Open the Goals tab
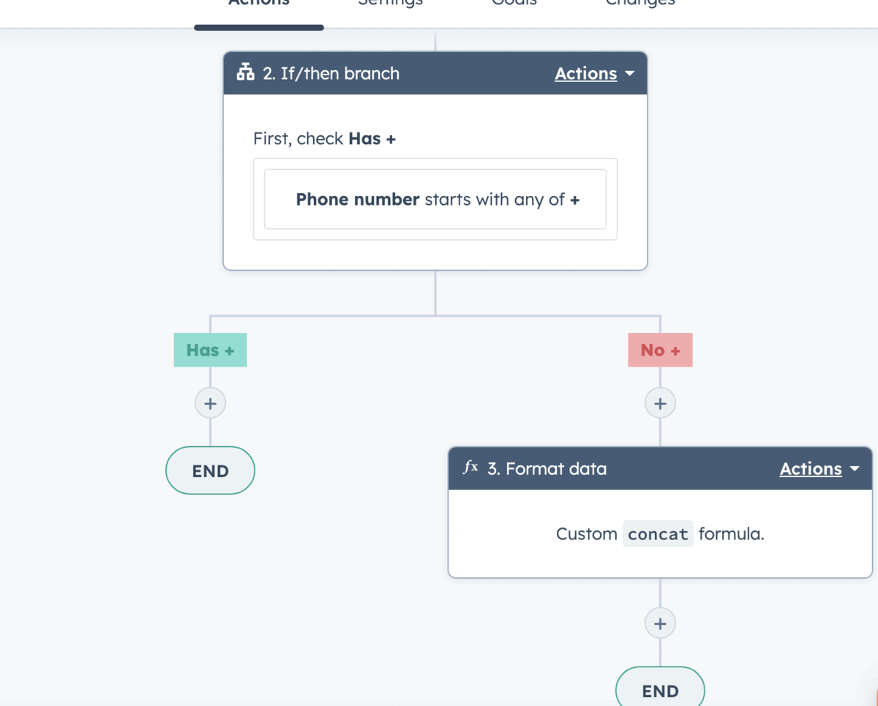The width and height of the screenshot is (878, 706). pyautogui.click(x=514, y=4)
